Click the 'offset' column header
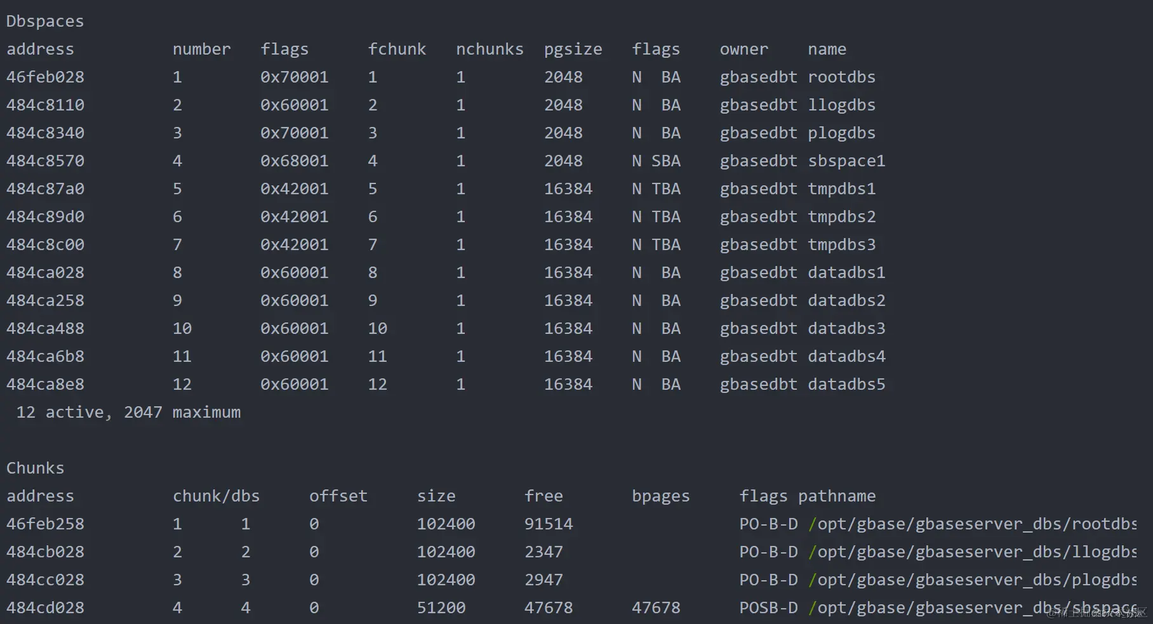1153x624 pixels. click(338, 496)
